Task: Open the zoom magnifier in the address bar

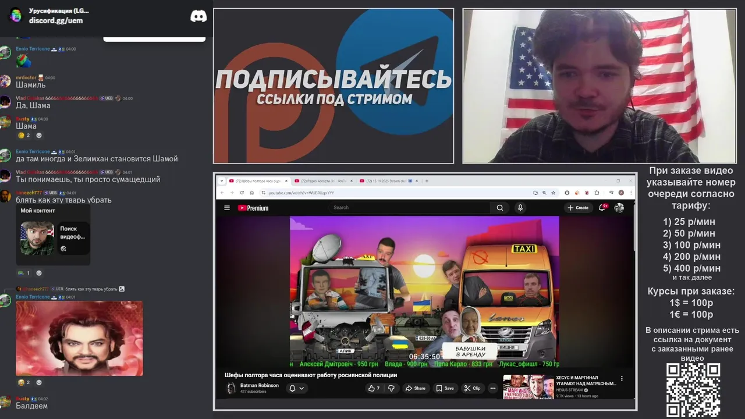Action: pyautogui.click(x=544, y=193)
